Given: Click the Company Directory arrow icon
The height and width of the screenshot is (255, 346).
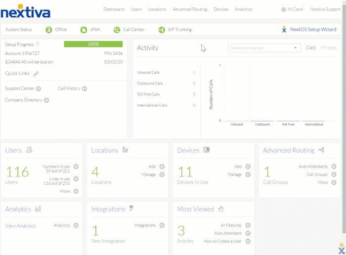Looking at the screenshot, I should tap(46, 100).
